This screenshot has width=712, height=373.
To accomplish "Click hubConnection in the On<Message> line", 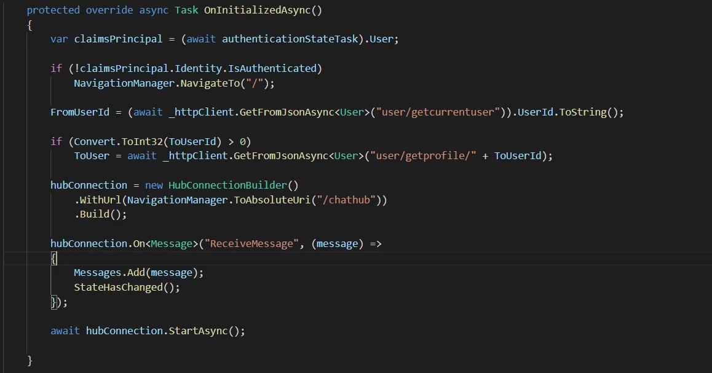I will (x=89, y=244).
